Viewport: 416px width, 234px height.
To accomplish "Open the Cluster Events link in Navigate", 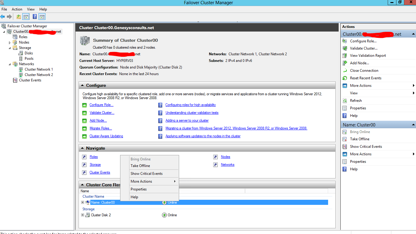I will (100, 172).
